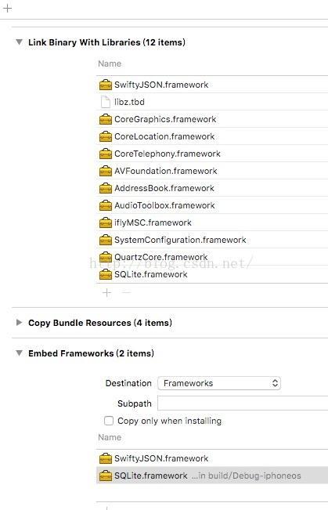
Task: Click the Name column header in Link Binary
Action: [x=110, y=63]
